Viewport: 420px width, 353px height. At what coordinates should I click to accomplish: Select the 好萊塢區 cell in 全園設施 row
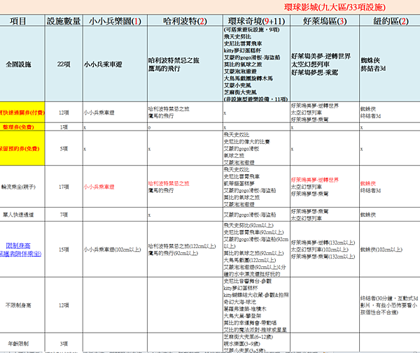tap(325, 64)
